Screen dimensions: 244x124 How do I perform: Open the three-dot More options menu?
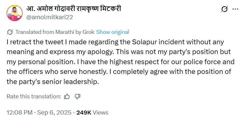[235, 9]
